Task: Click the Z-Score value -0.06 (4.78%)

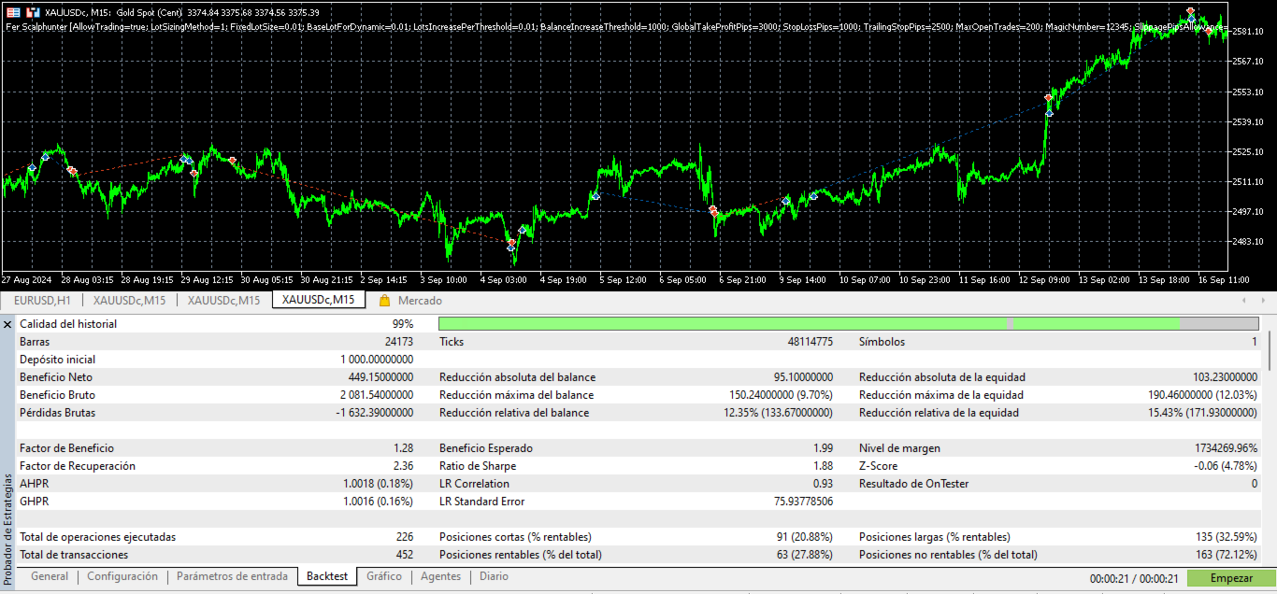Action: coord(1227,466)
